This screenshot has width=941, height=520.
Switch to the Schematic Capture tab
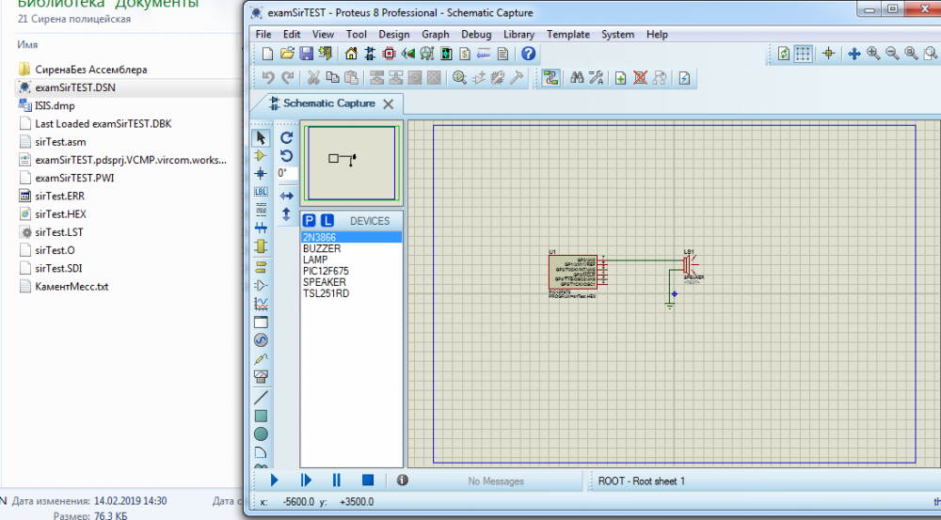click(x=328, y=103)
